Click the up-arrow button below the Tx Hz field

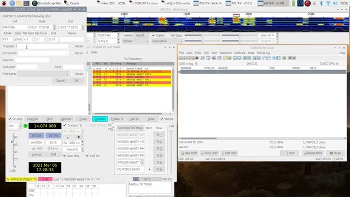point(68,137)
